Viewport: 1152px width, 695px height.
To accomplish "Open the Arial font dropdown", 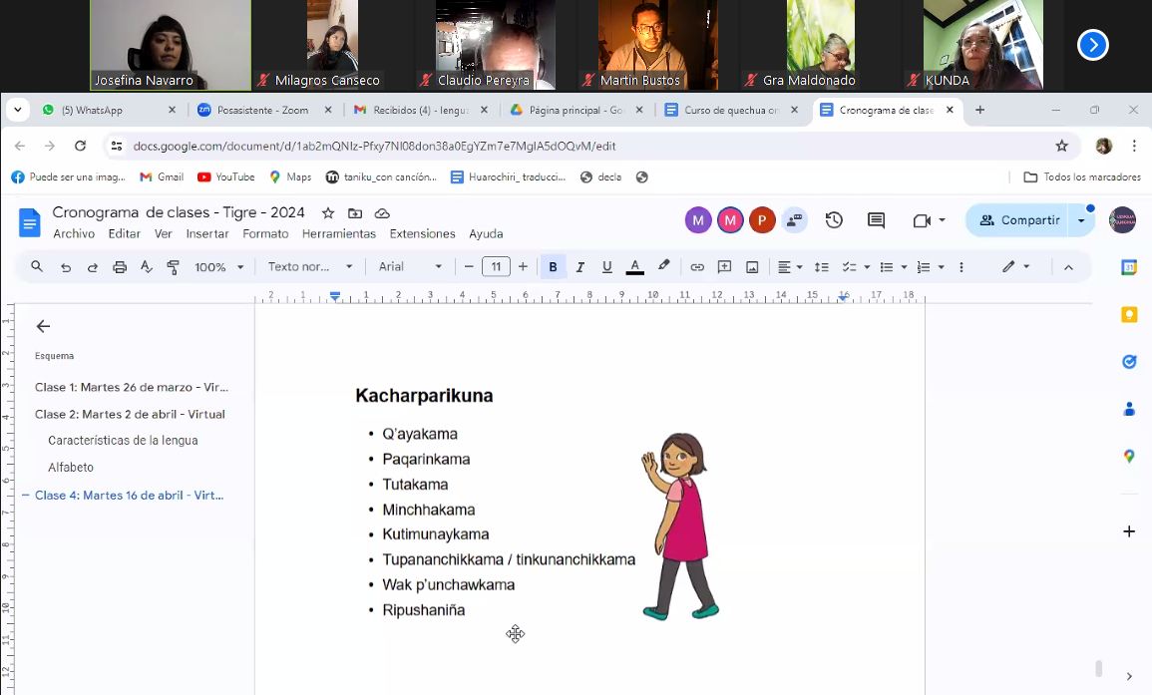I will click(410, 267).
